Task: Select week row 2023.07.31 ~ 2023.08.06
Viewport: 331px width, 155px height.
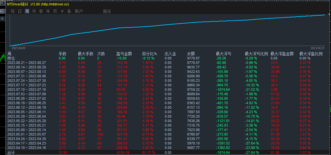Action: [168, 76]
